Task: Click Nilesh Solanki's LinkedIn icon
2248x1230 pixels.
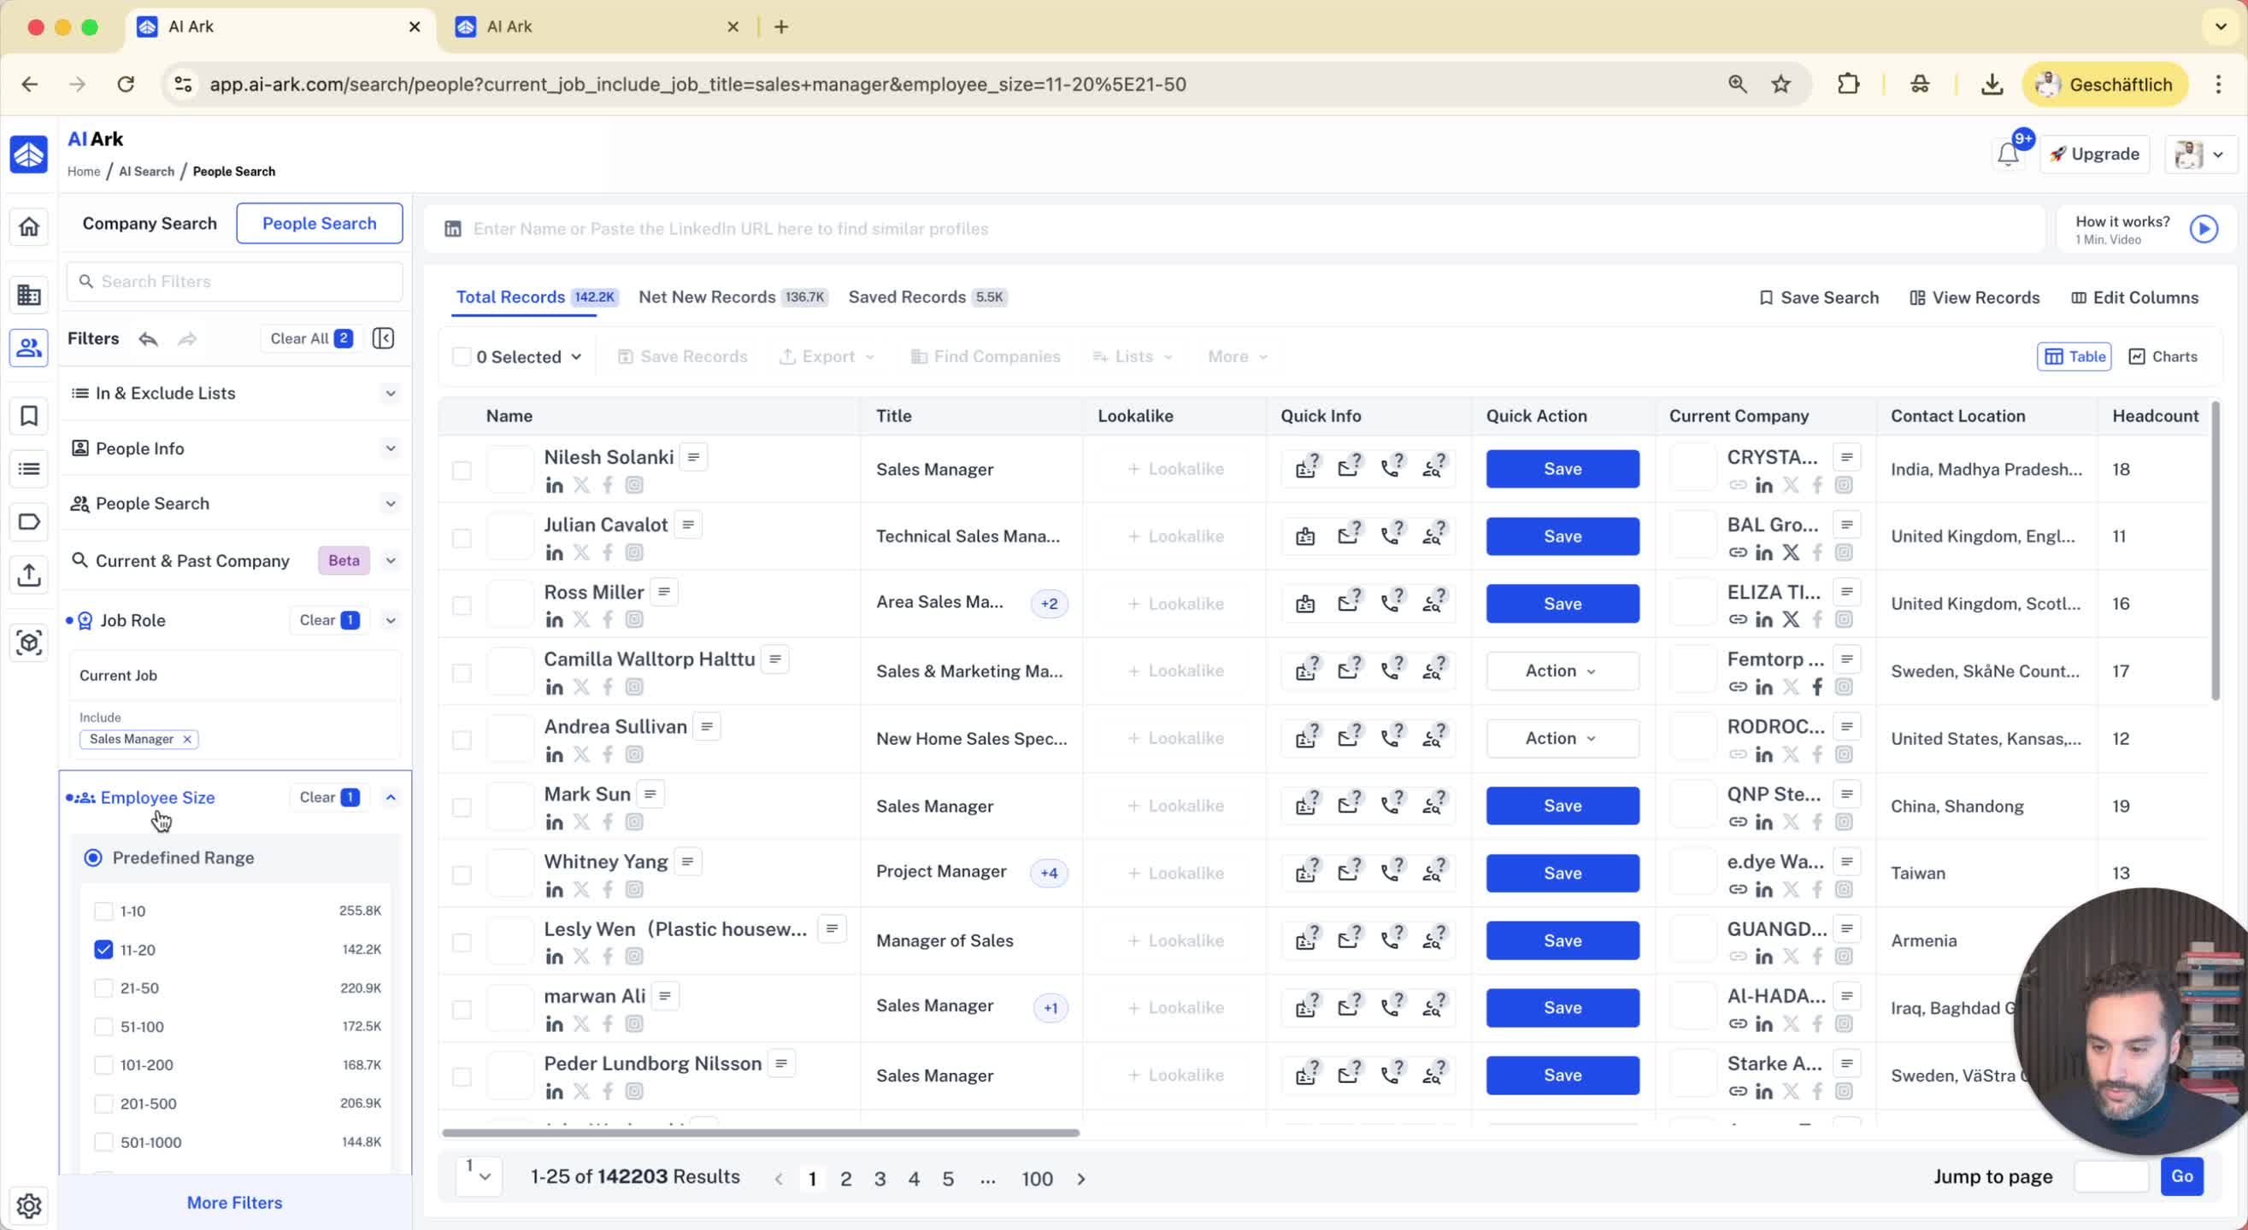Action: tap(554, 485)
